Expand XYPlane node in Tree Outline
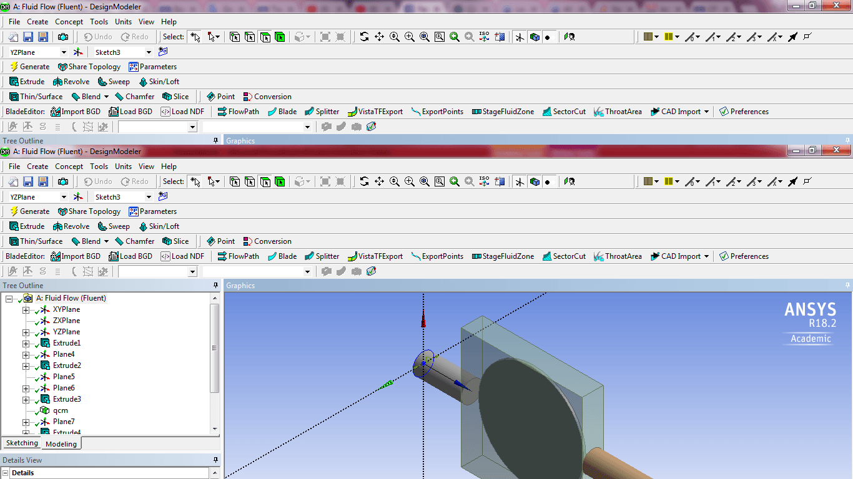Viewport: 853px width, 479px height. coord(26,310)
